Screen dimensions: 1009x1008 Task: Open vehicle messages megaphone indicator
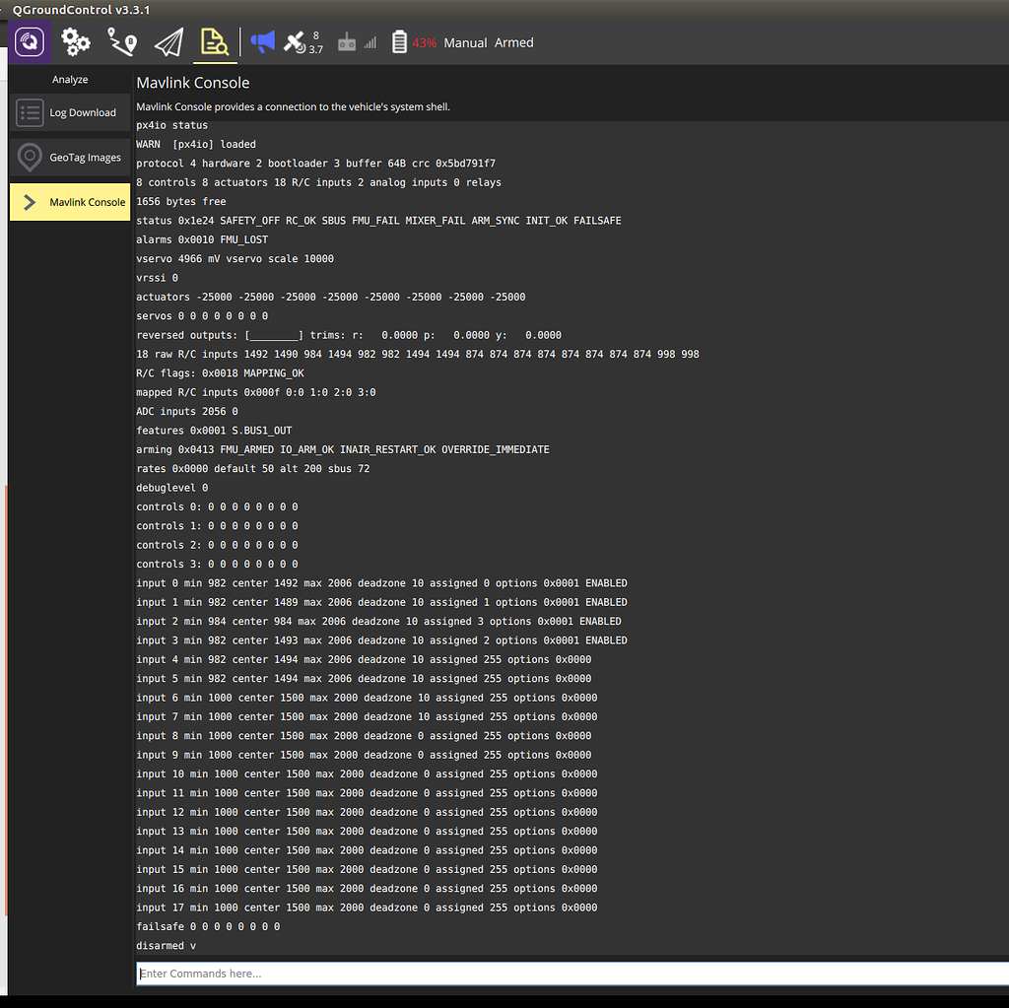click(262, 42)
